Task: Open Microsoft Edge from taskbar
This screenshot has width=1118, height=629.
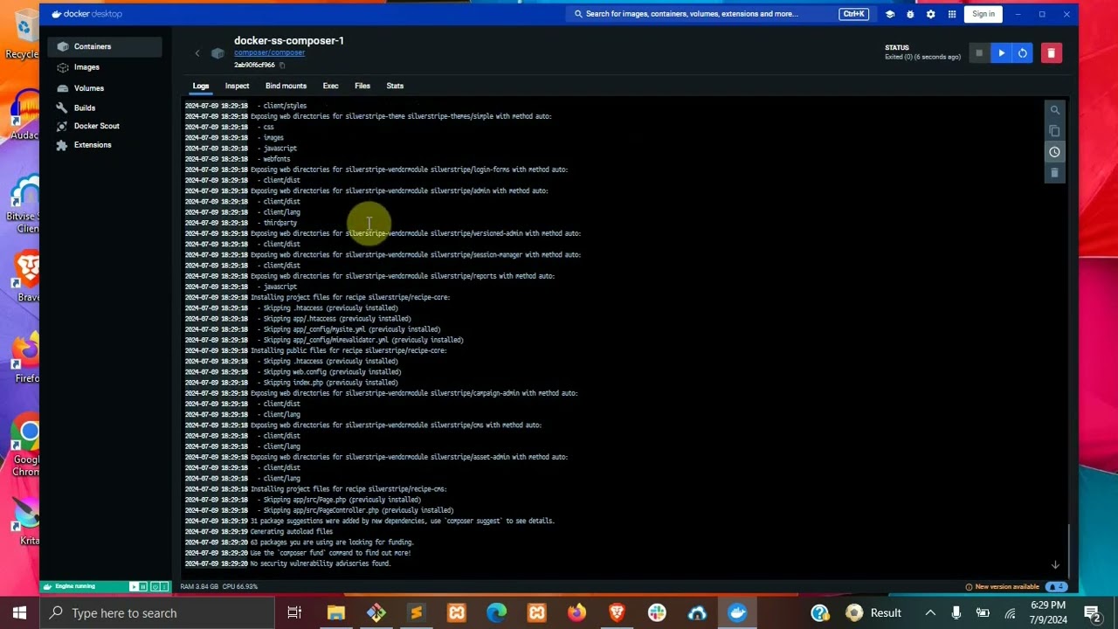Action: click(x=496, y=613)
